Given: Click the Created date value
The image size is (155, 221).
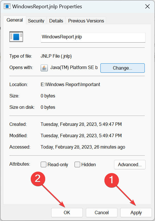Looking at the screenshot, I should point(81,124).
